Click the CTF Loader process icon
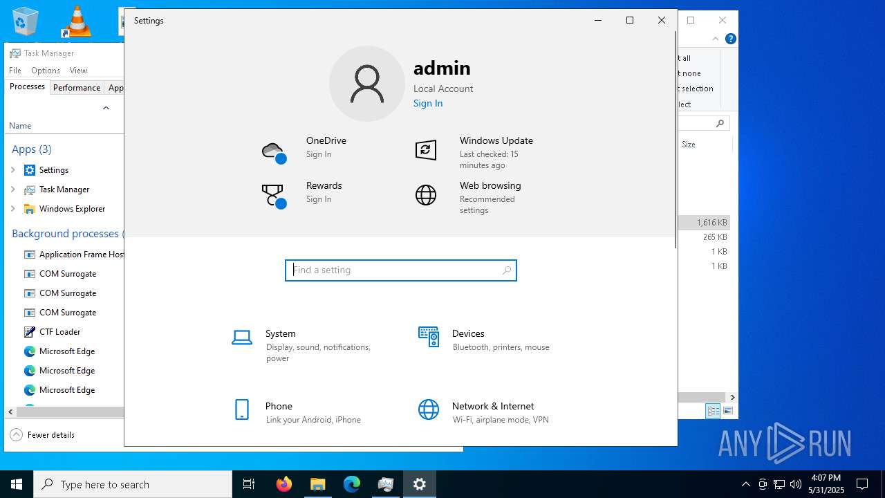This screenshot has height=498, width=885. (x=30, y=332)
